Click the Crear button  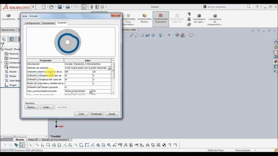[81, 114]
